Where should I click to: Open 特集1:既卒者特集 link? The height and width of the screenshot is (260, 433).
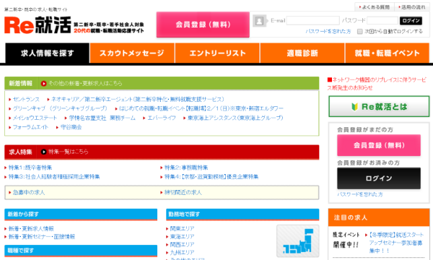30,168
